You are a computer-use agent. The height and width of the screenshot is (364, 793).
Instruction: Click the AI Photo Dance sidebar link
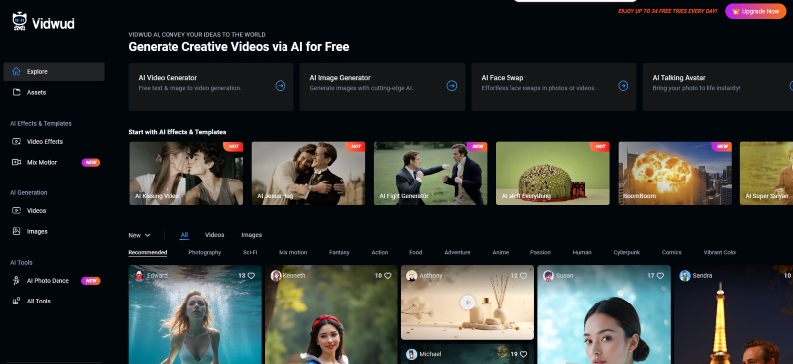coord(48,281)
